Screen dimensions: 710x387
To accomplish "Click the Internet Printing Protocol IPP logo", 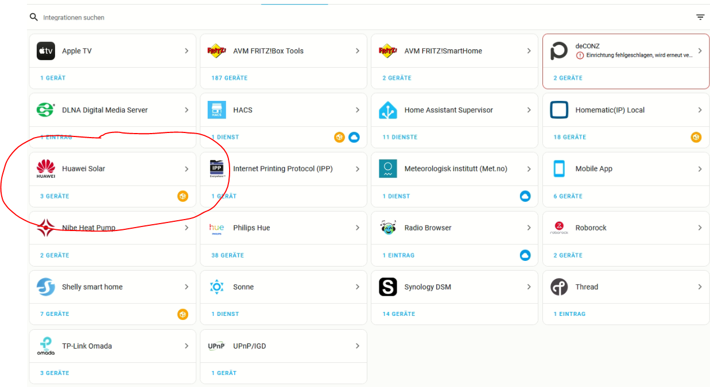I will coord(217,169).
